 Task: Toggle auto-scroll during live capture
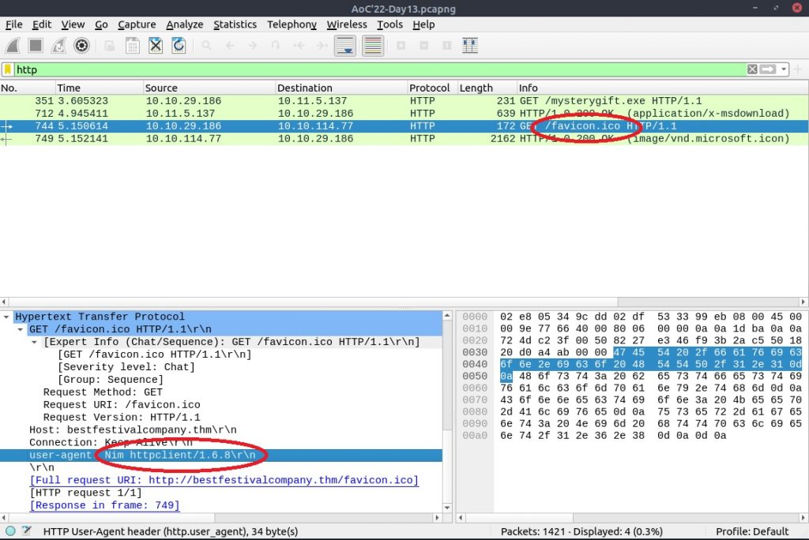coord(345,46)
